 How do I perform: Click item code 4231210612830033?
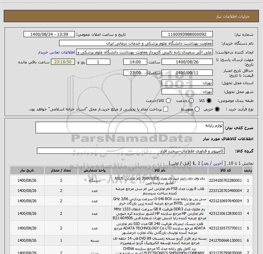[x=225, y=213]
